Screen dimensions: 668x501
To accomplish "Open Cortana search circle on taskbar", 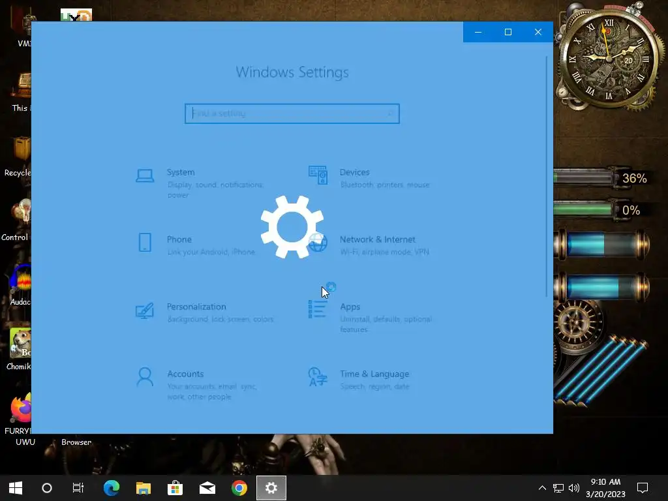I will click(47, 488).
